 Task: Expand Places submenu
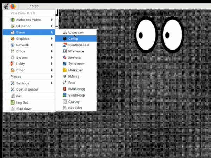(x=52, y=77)
